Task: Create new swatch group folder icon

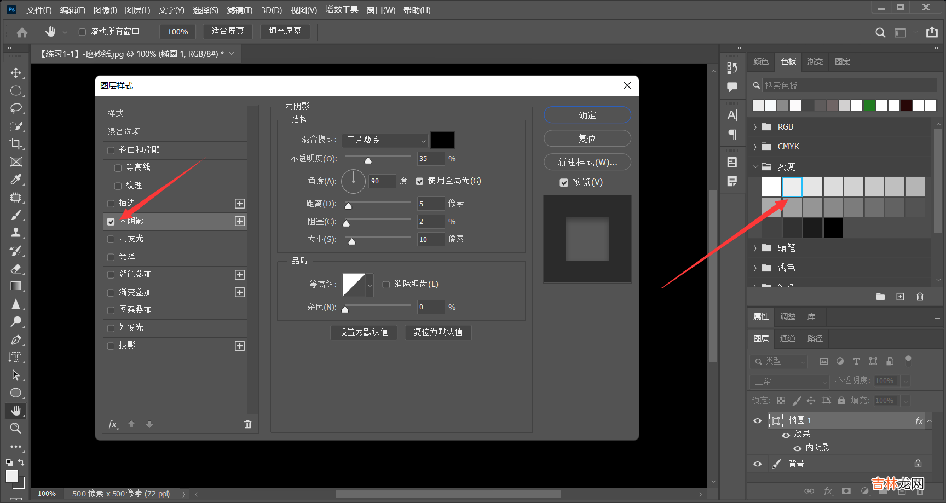Action: tap(880, 297)
